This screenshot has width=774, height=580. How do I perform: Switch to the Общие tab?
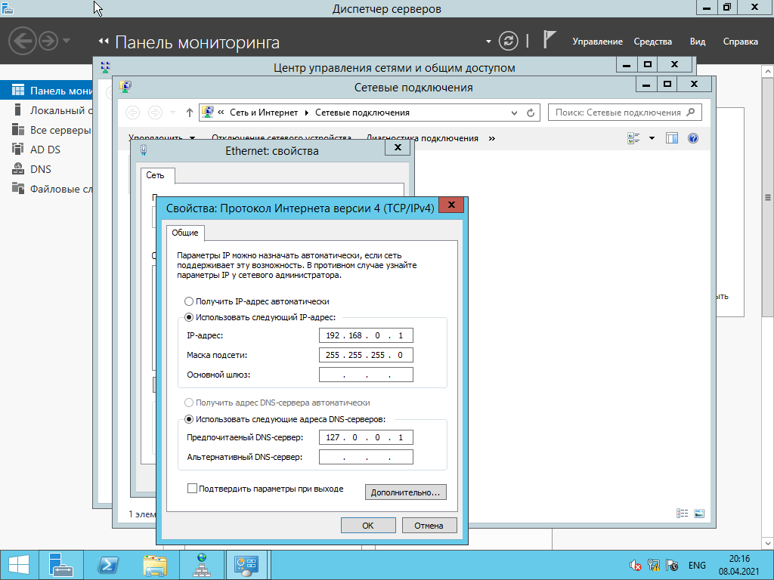(x=185, y=233)
